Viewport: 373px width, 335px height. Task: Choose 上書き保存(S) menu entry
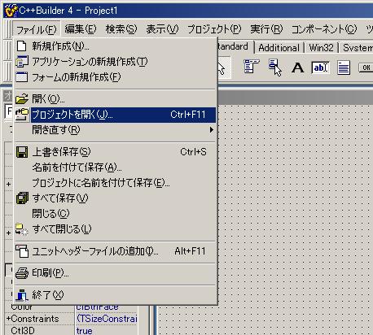(x=115, y=152)
